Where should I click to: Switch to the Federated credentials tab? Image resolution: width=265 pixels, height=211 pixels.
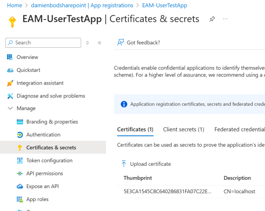point(240,129)
